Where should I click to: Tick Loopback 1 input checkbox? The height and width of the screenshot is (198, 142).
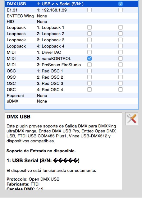tap(89, 27)
